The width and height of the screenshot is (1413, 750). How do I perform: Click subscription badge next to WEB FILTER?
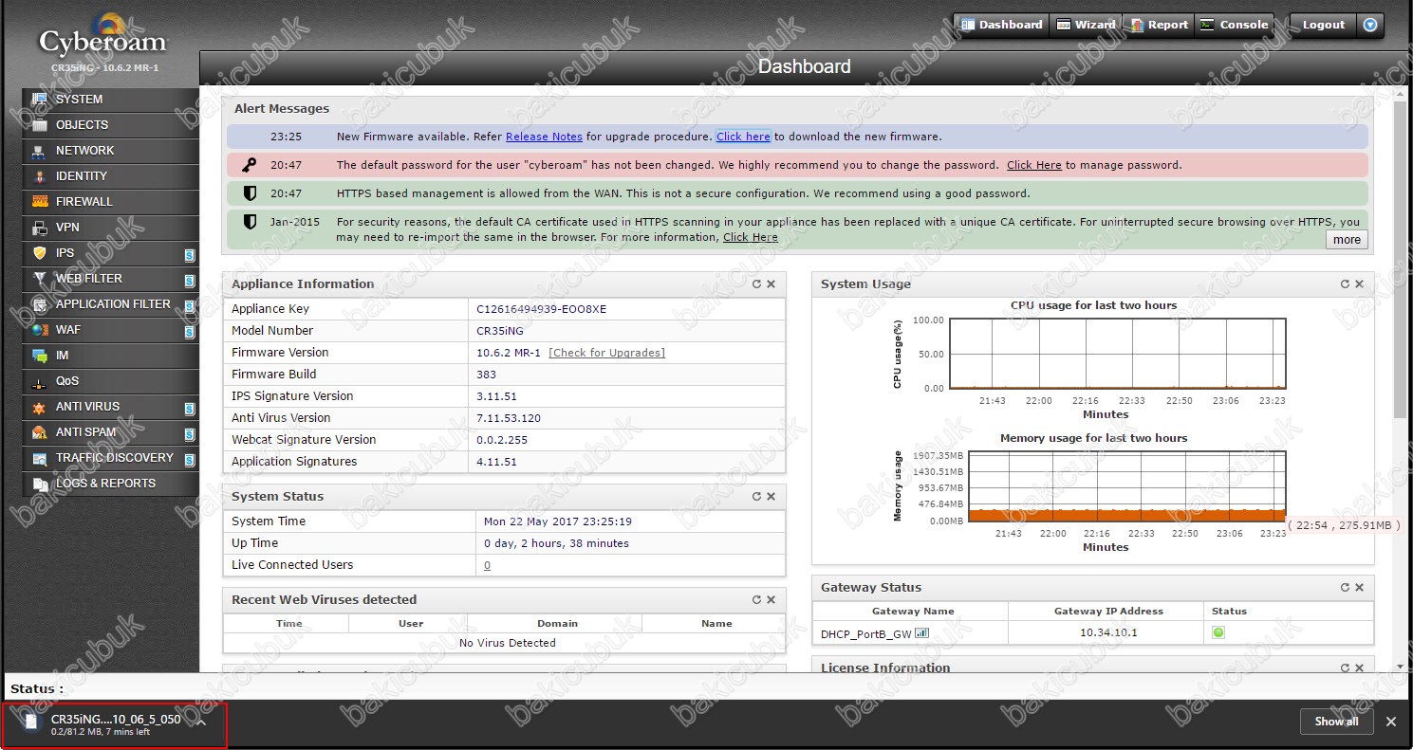[190, 281]
